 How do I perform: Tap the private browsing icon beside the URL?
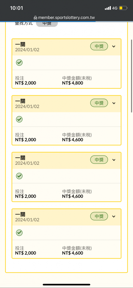[x=35, y=18]
